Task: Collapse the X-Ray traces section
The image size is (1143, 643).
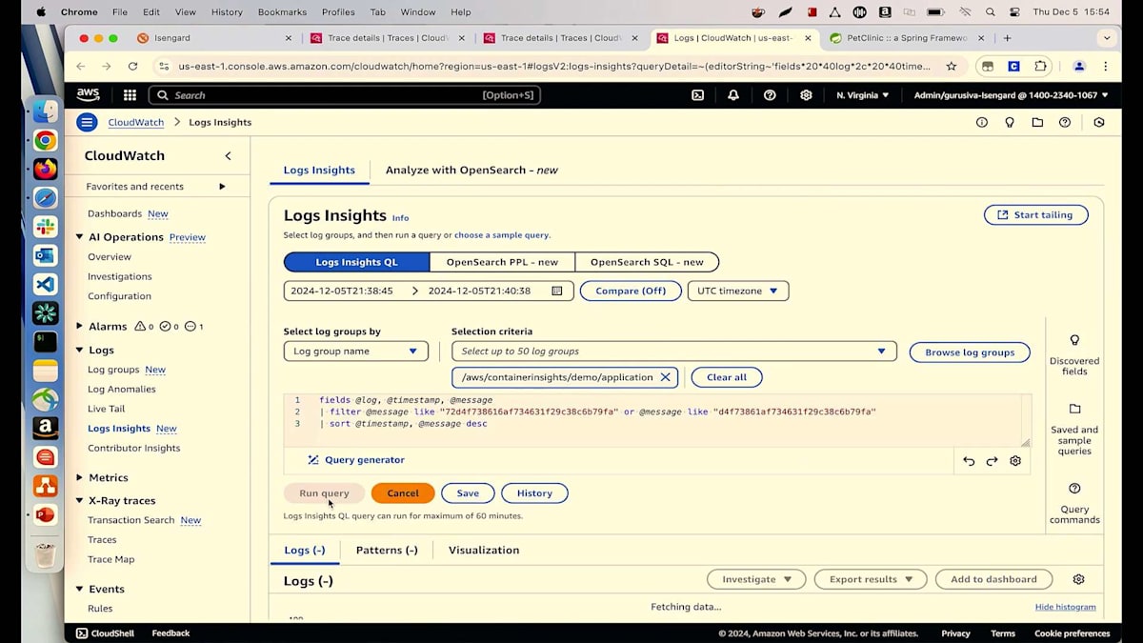Action: [80, 500]
